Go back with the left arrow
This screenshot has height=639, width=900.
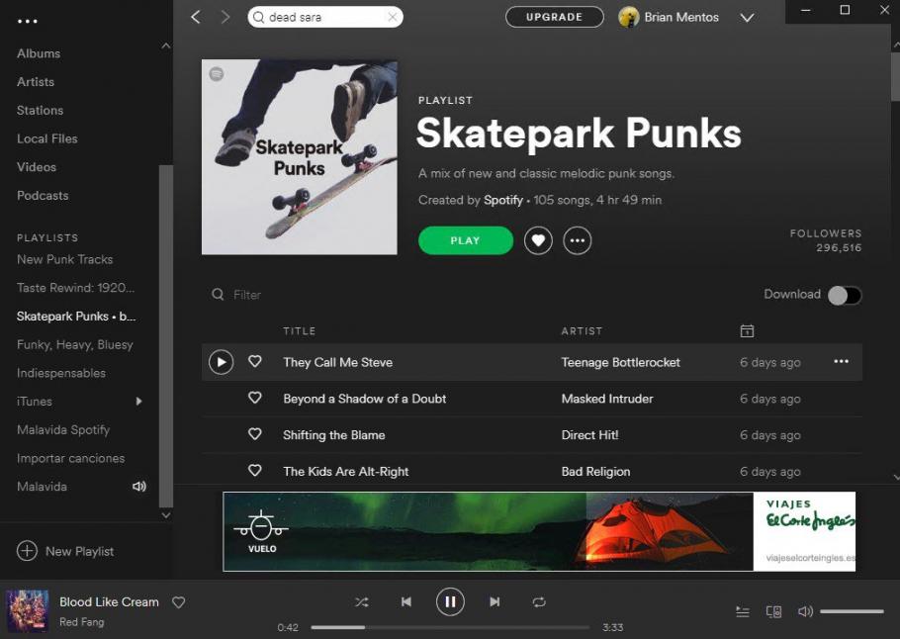pyautogui.click(x=195, y=17)
